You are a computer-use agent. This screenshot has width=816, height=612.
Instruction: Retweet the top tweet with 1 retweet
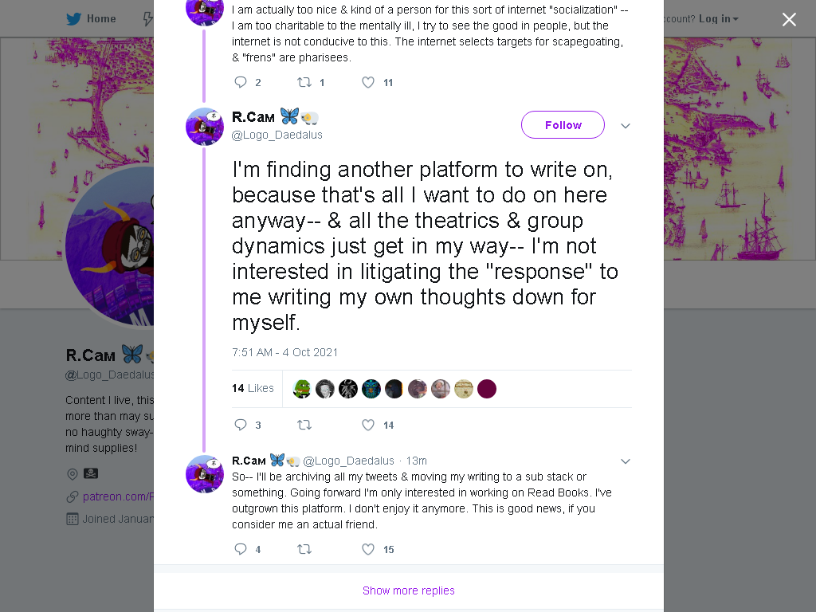304,82
